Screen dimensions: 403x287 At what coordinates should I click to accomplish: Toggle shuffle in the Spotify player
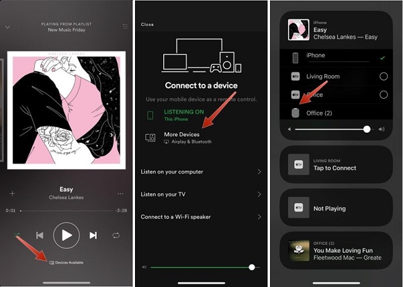(17, 235)
